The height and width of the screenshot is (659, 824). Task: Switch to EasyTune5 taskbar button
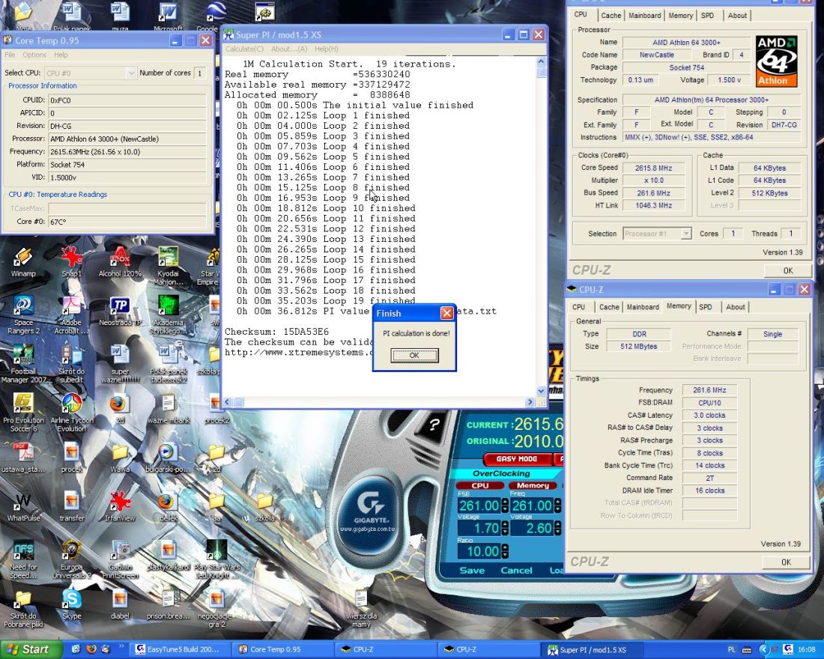click(180, 649)
